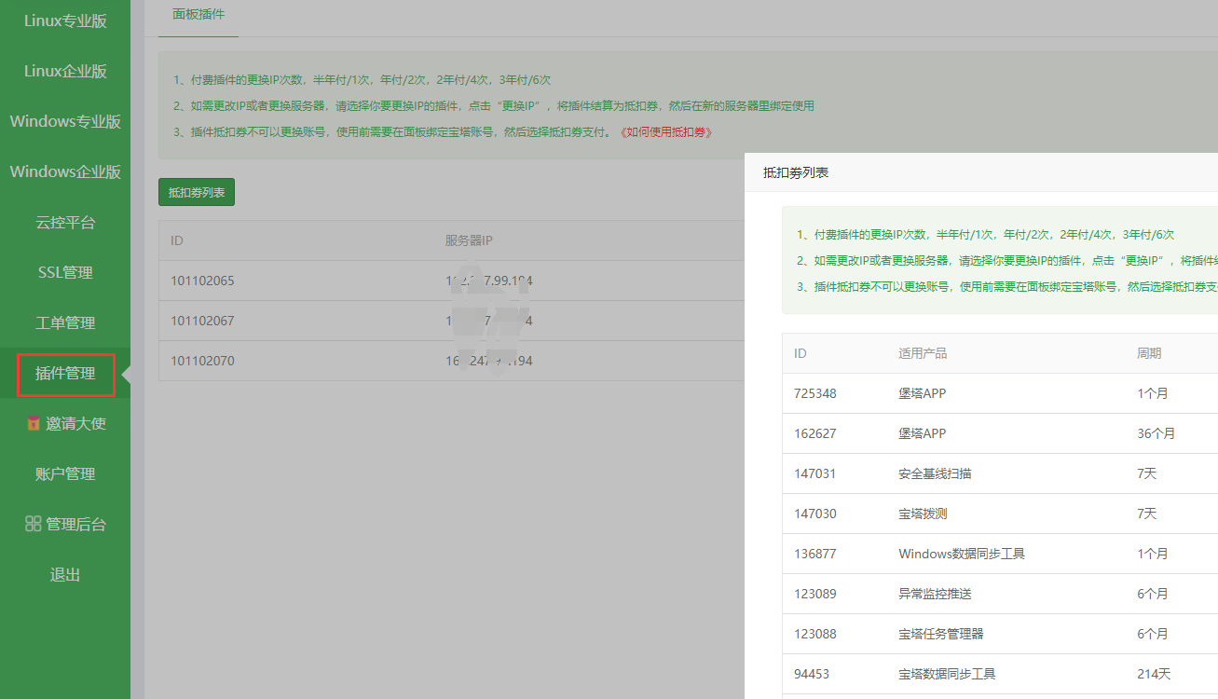
Task: Click the 服务器IP column header
Action: tap(469, 240)
